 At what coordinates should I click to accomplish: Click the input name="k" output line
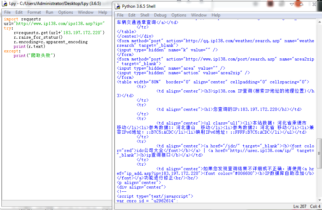tap(167, 50)
